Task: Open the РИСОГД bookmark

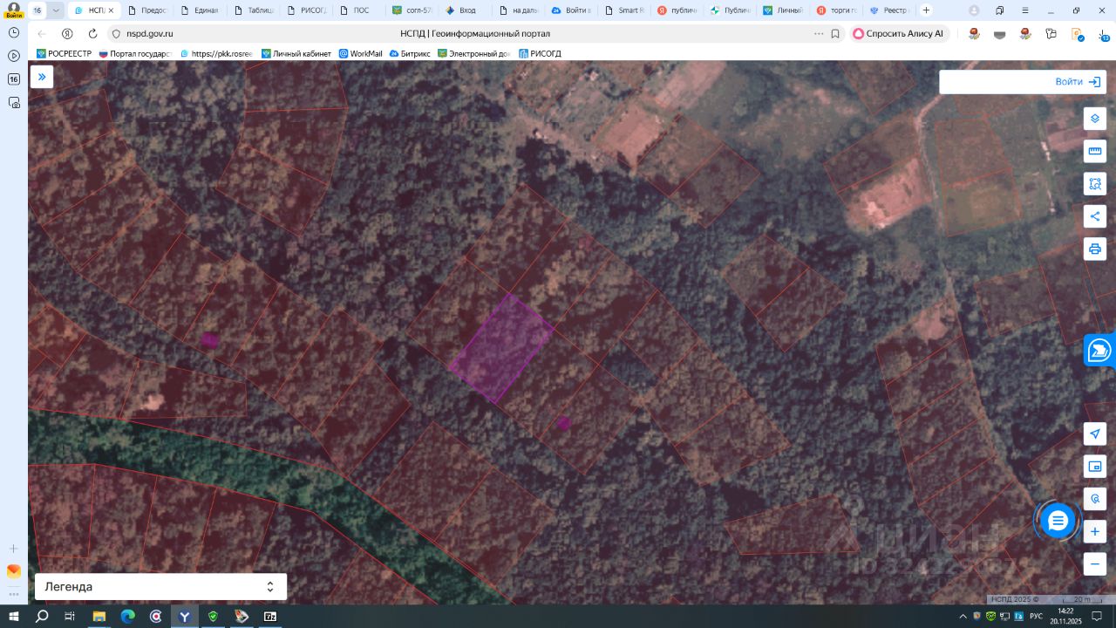Action: point(540,53)
